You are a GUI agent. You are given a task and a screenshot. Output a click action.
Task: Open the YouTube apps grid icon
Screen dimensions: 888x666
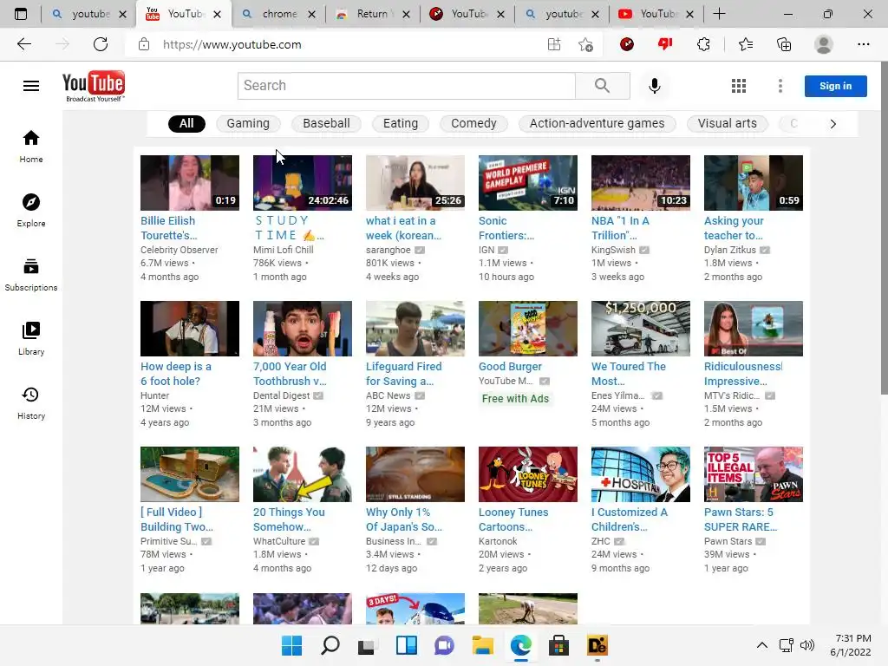739,86
